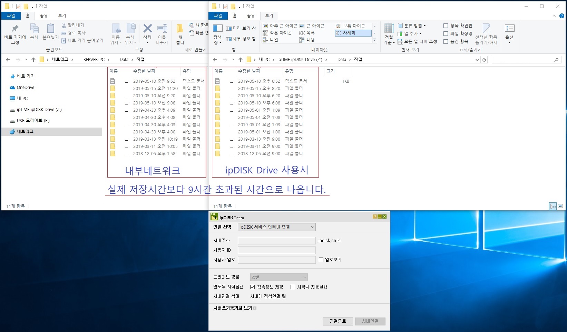This screenshot has width=567, height=332.
Task: Click the disconnect button in ipDISK Drive
Action: point(338,321)
